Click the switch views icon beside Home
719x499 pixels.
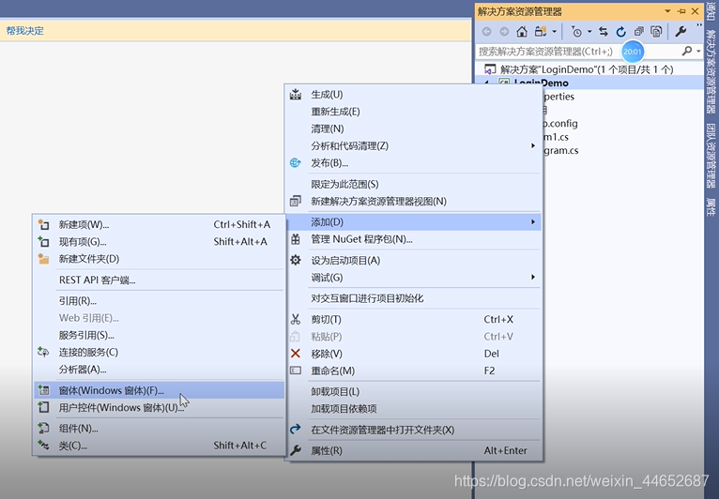click(x=541, y=32)
